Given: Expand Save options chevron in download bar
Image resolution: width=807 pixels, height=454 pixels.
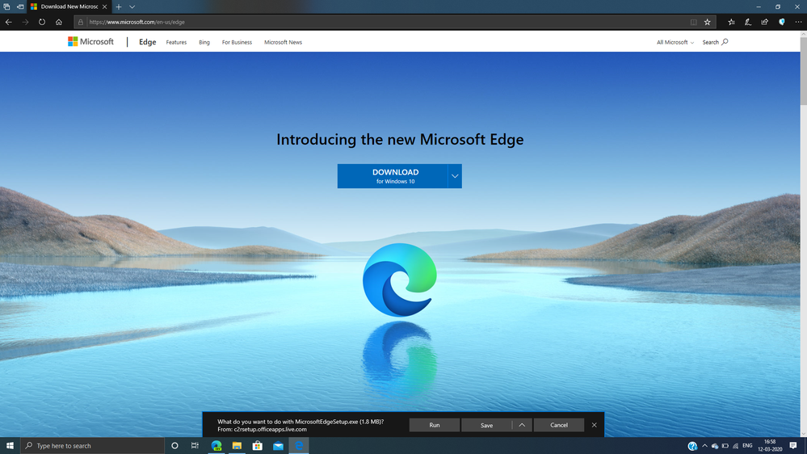Looking at the screenshot, I should [522, 425].
